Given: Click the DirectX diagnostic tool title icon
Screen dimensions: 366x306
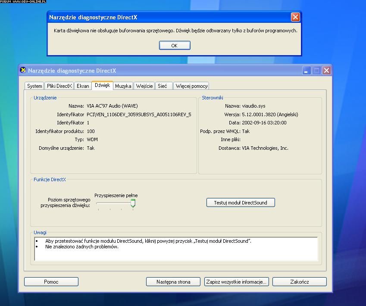Looking at the screenshot, I should tap(23, 70).
